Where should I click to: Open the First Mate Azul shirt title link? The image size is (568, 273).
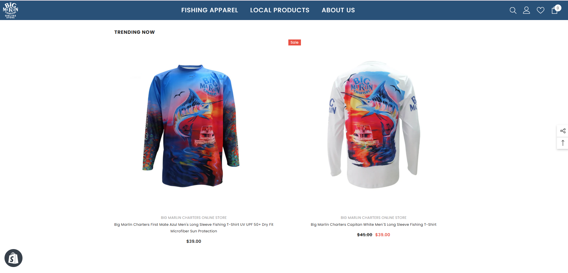194,228
